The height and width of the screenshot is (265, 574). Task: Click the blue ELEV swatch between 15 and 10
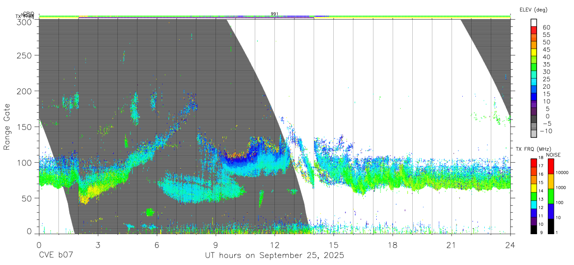tap(534, 97)
